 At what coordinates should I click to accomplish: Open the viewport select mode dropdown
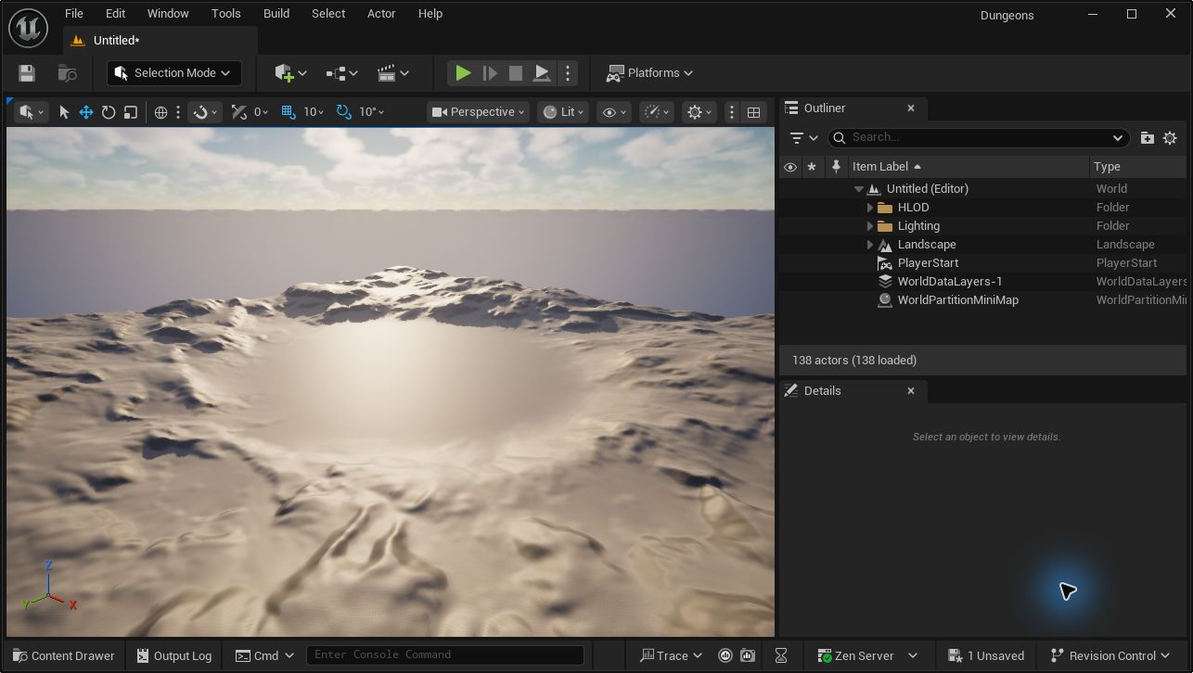31,112
